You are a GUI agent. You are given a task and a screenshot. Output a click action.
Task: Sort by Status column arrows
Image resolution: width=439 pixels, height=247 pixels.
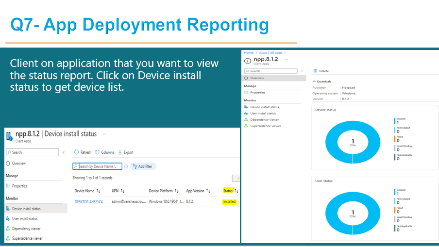coord(236,191)
